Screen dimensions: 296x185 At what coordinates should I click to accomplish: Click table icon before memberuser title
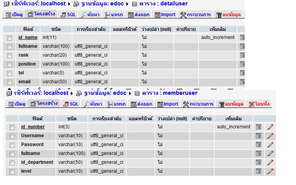[x=137, y=93]
